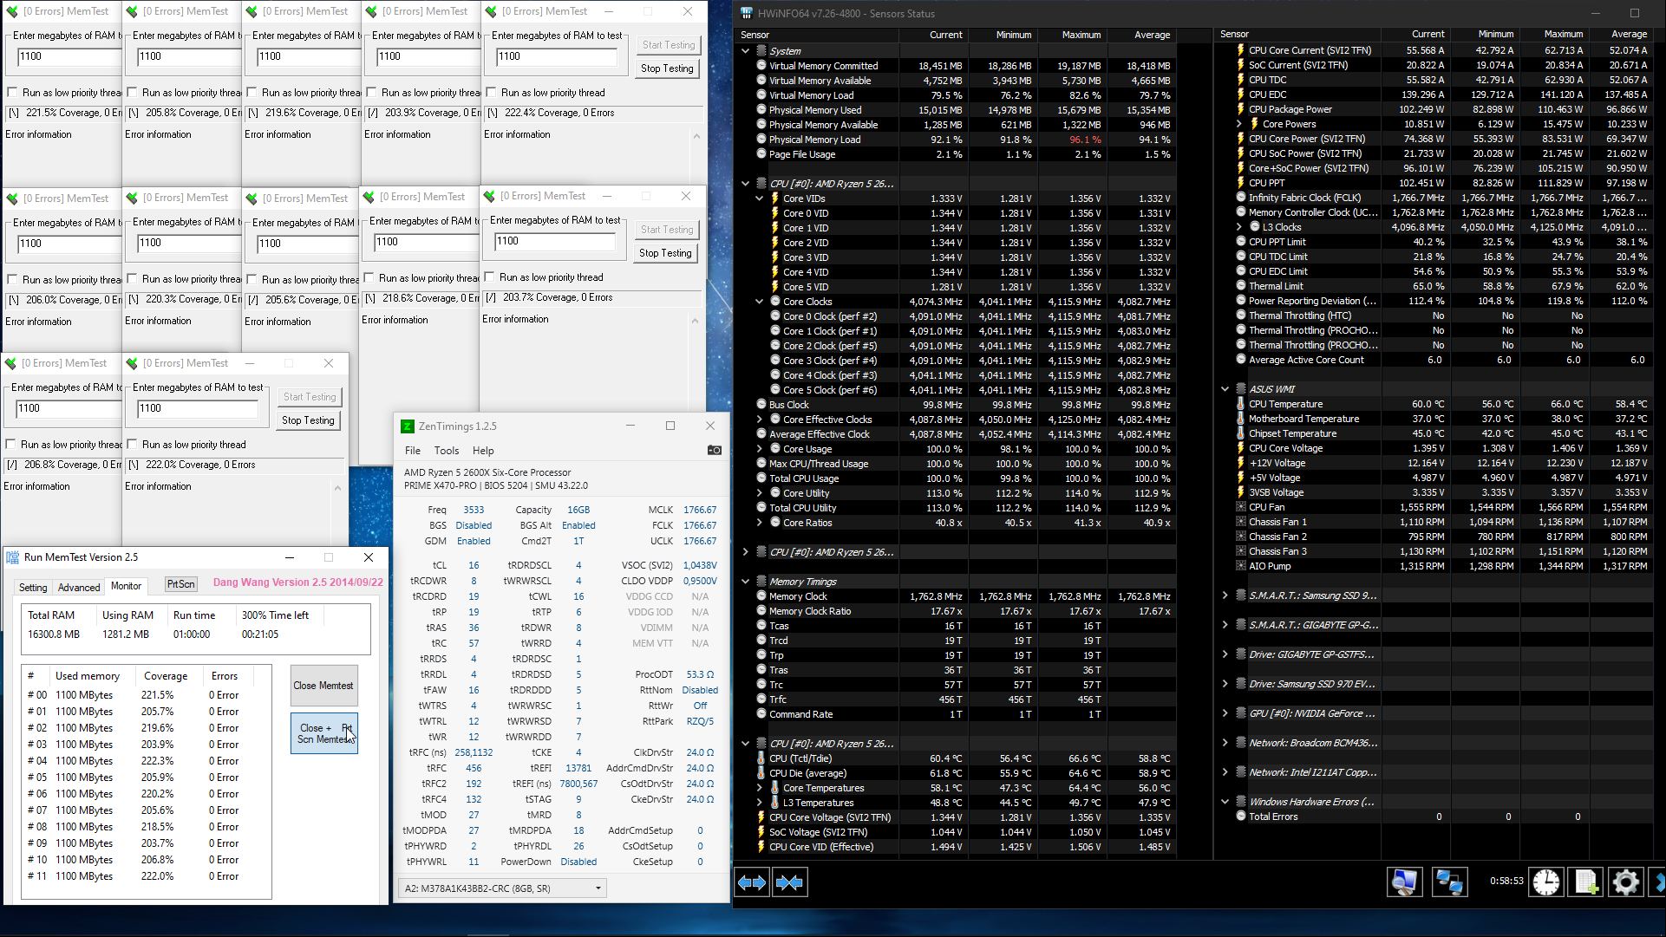
Task: Tick low priority thread in middle-right MemTest
Action: [x=490, y=277]
